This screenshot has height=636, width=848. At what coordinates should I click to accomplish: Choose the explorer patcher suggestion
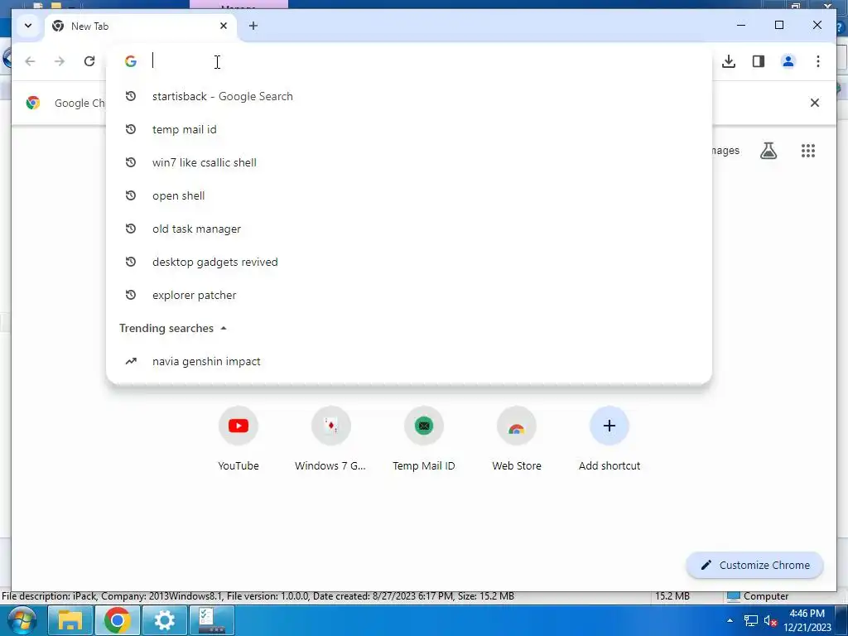(409, 295)
